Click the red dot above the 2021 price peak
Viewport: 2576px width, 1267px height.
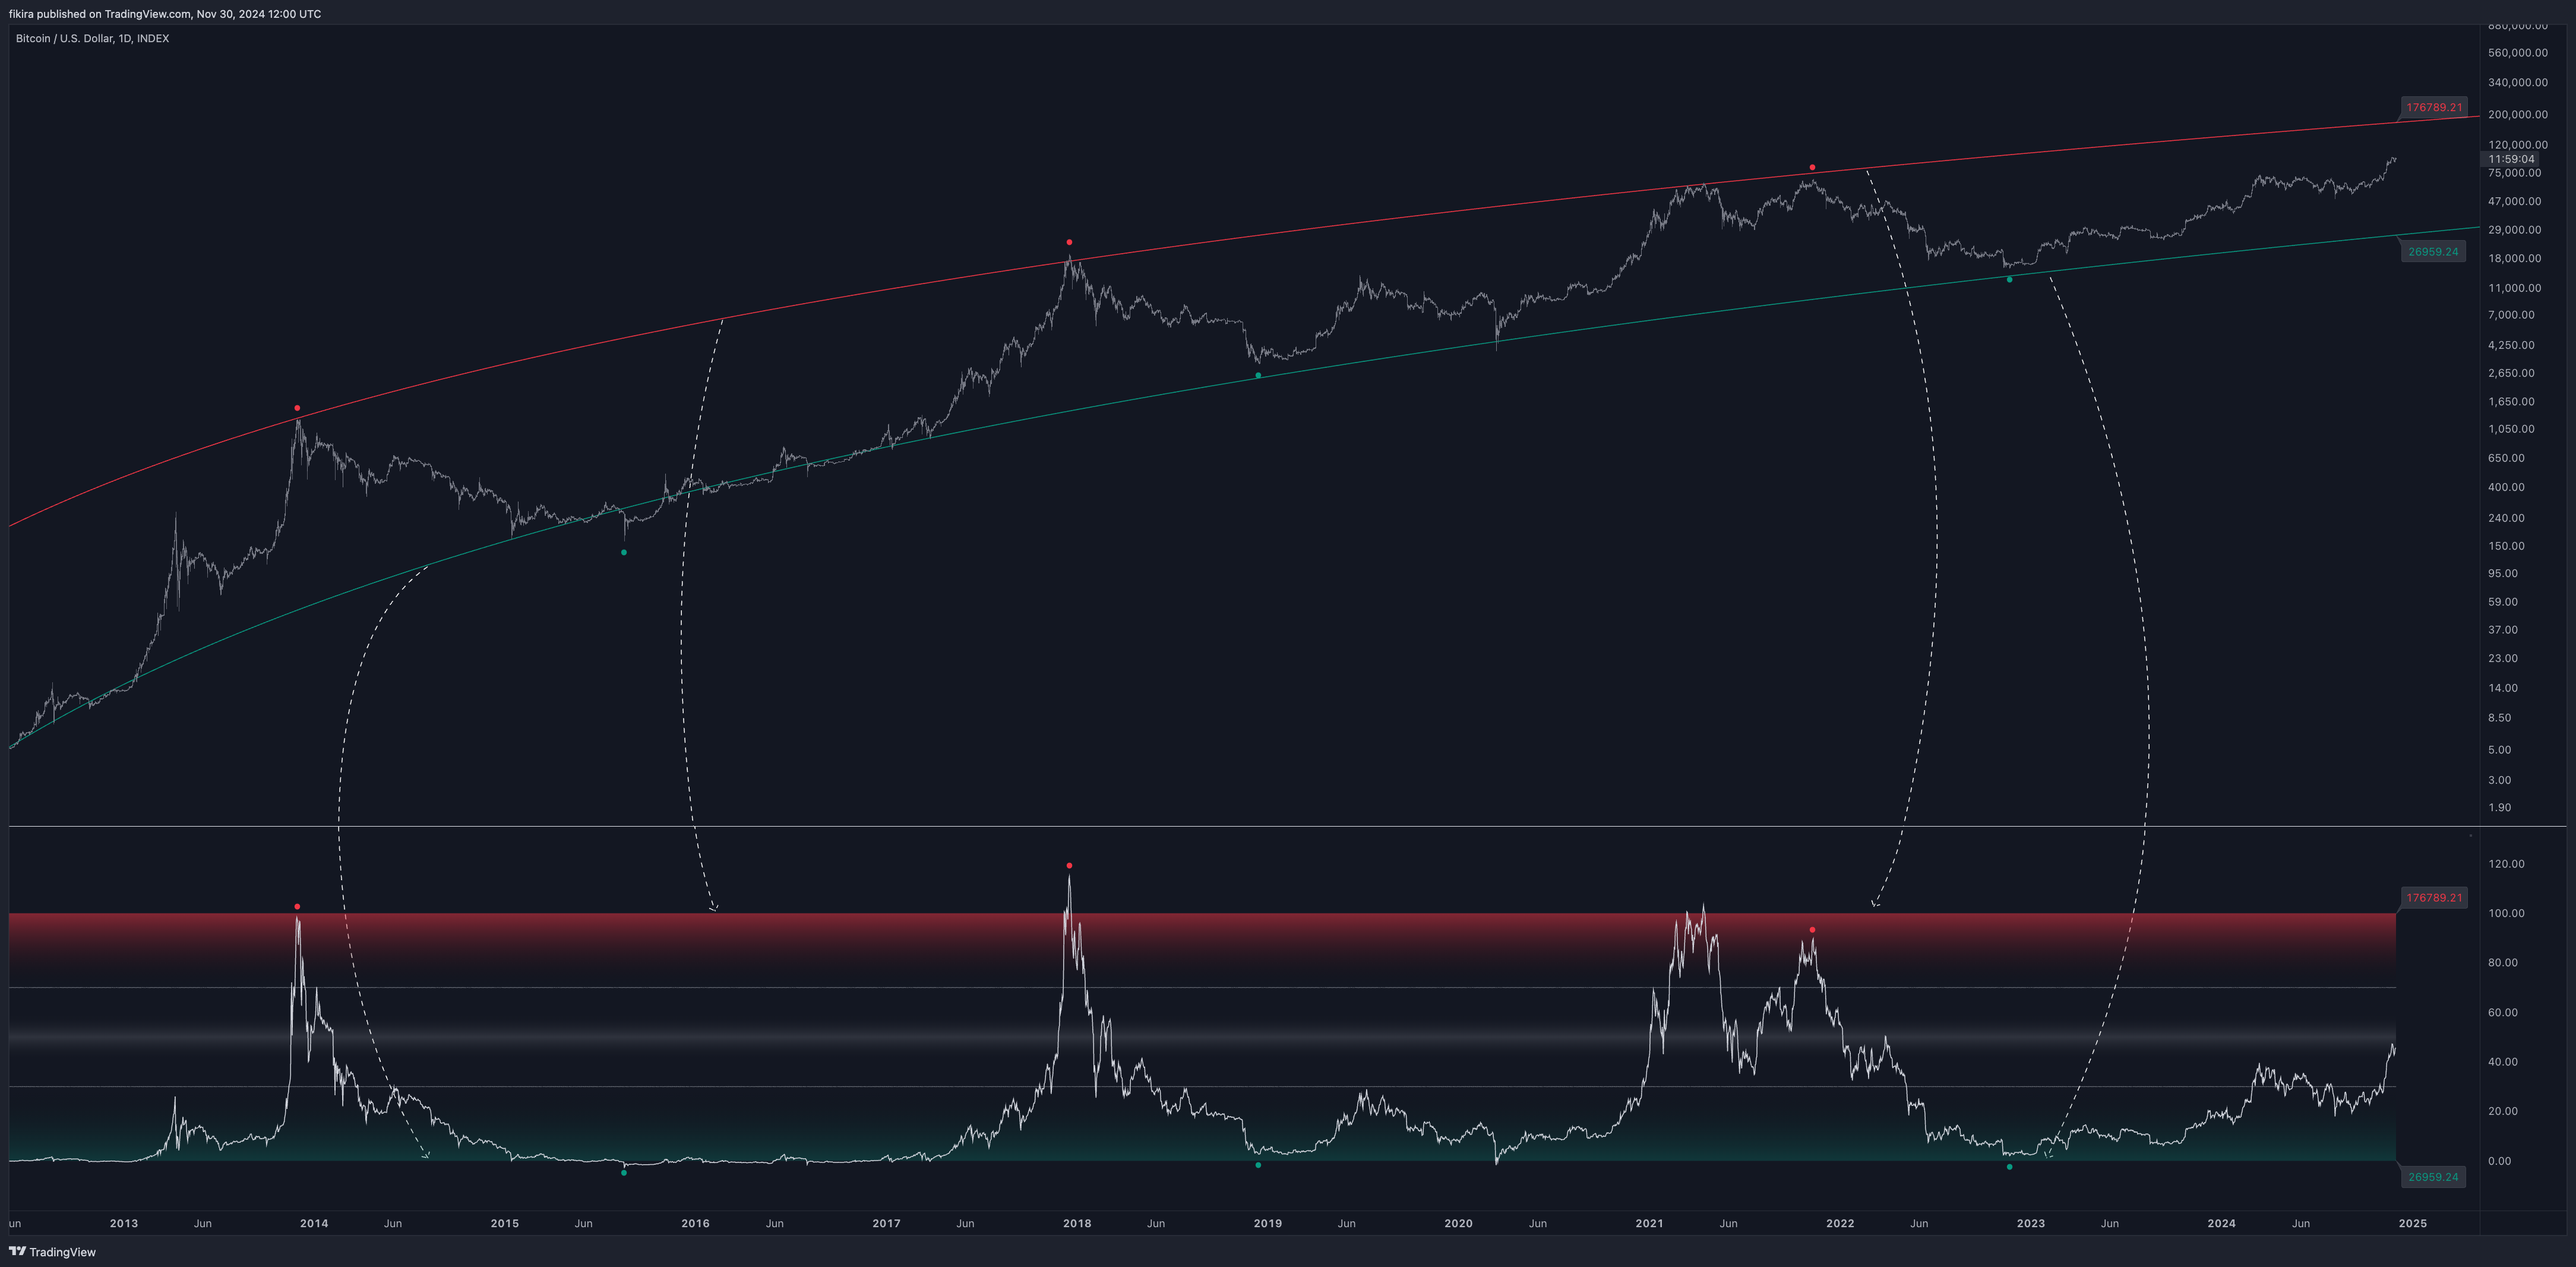tap(1812, 167)
